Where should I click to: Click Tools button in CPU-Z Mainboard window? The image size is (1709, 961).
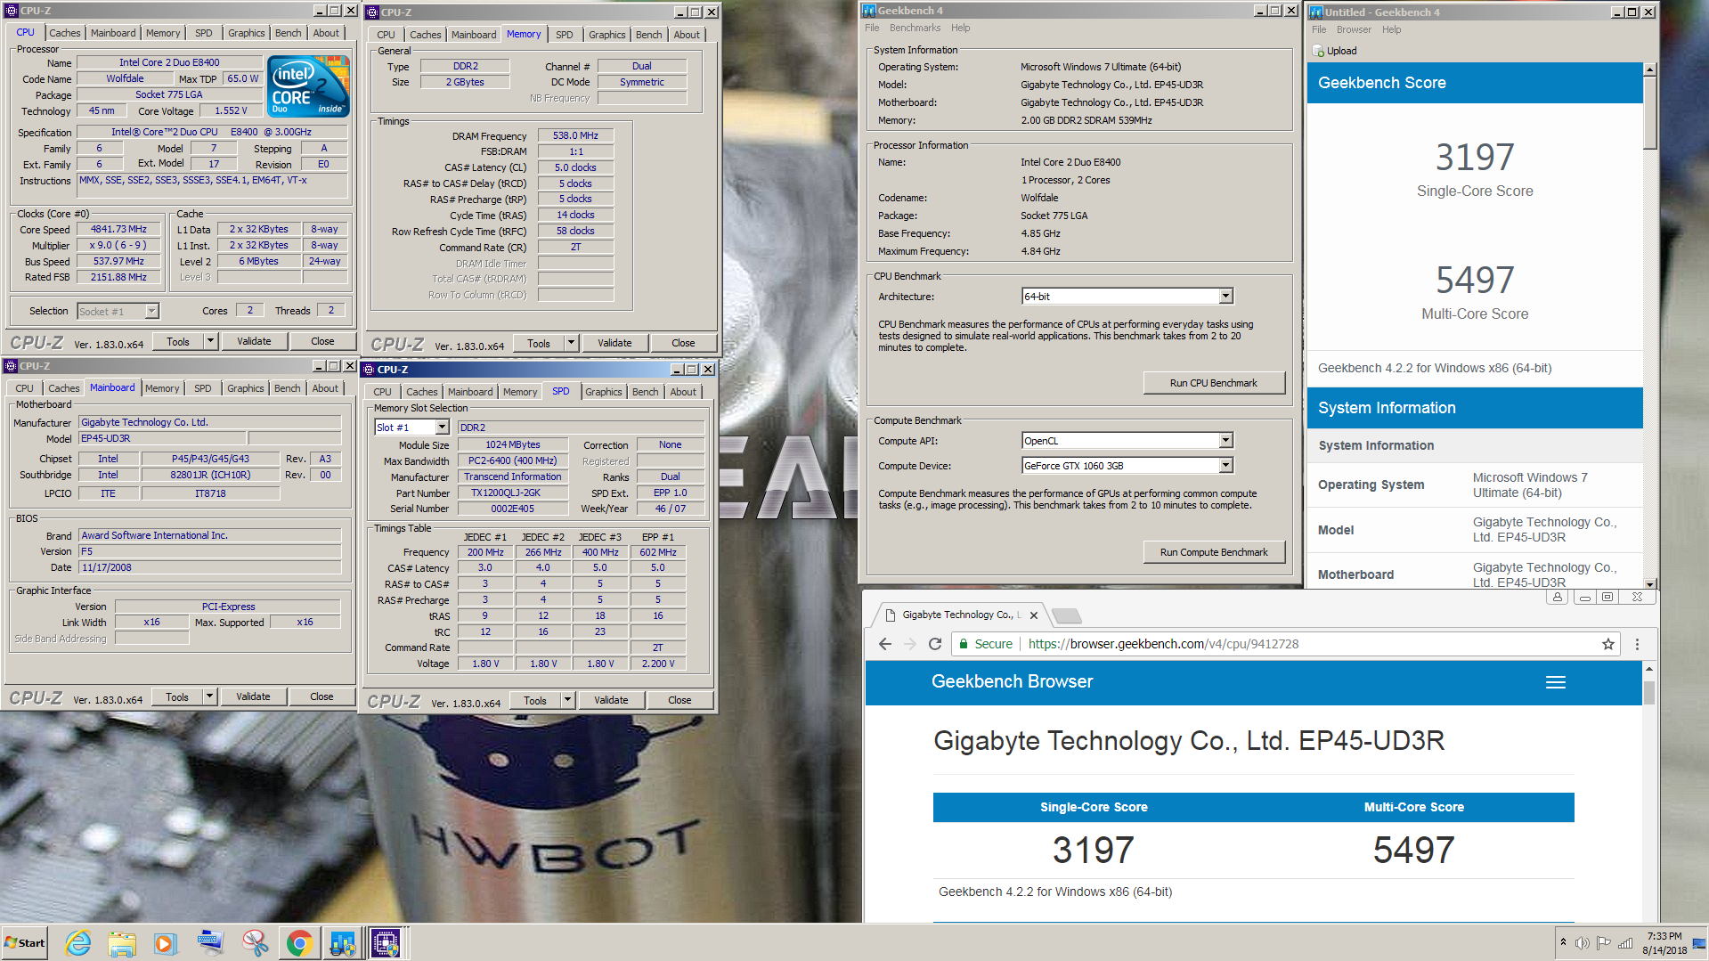point(177,696)
